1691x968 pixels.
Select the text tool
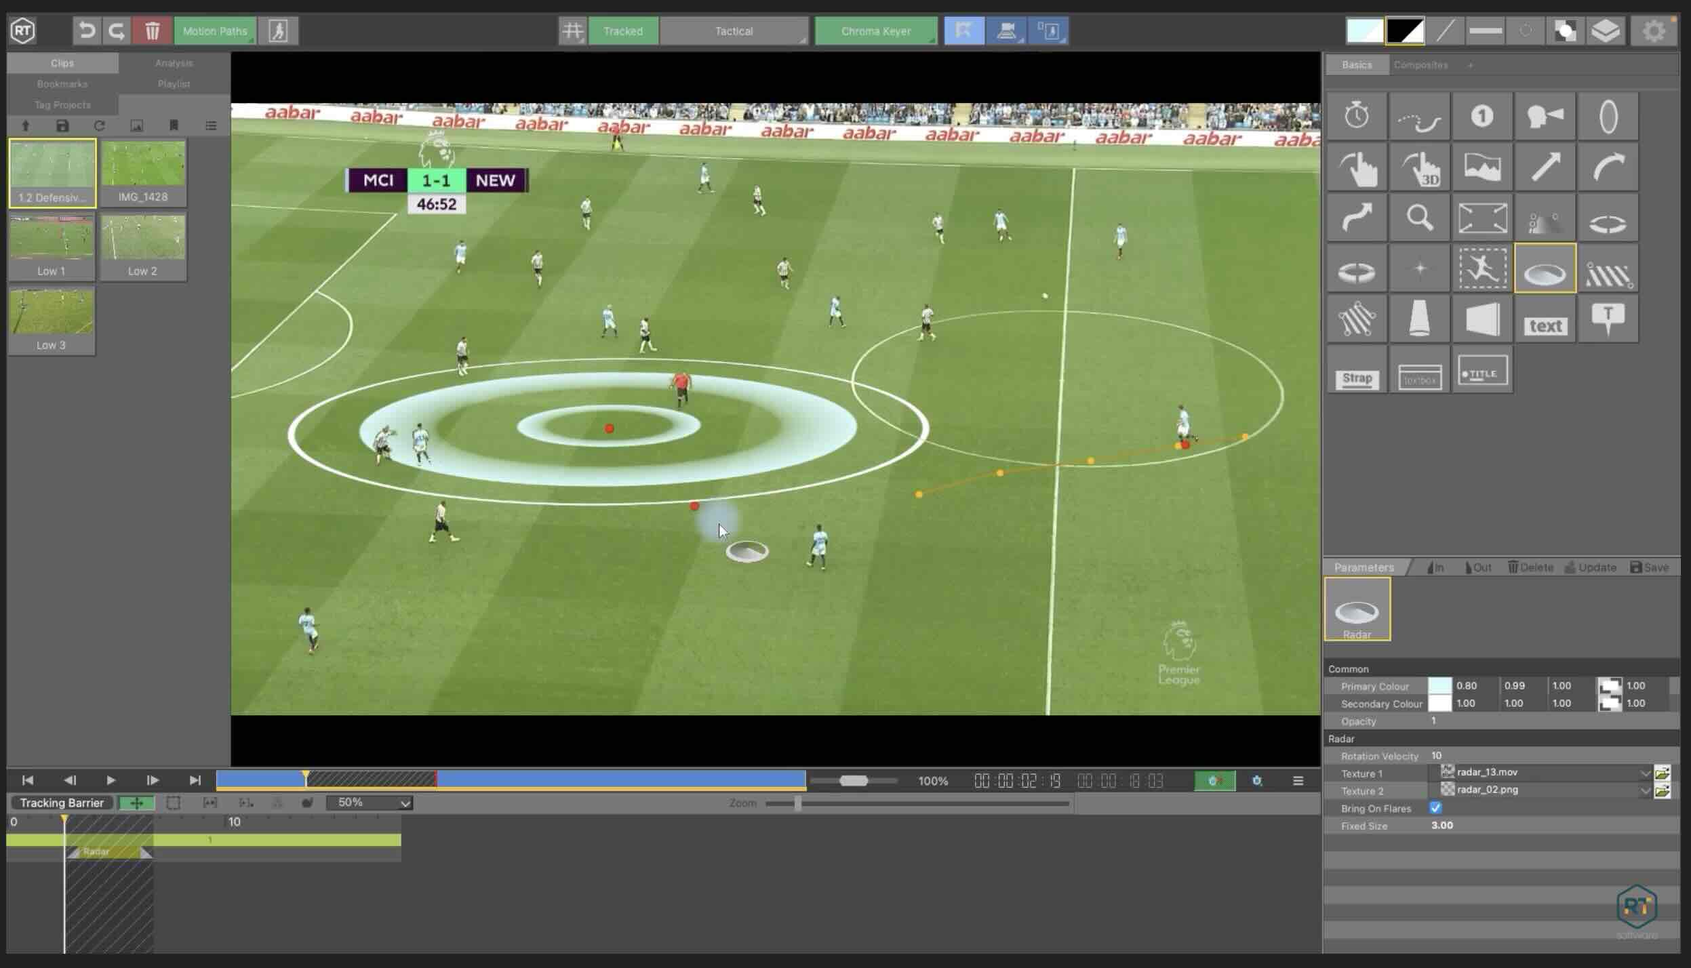point(1545,319)
